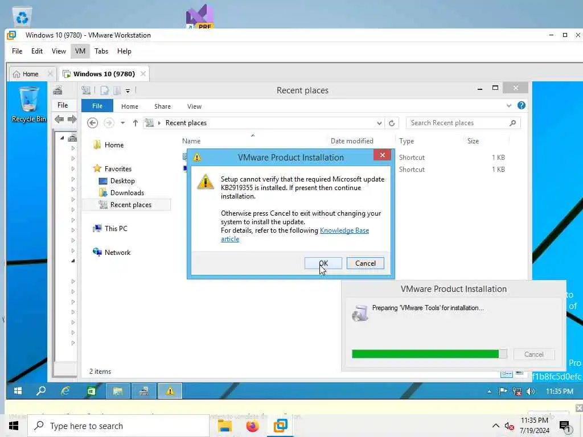Go back in Recent places Explorer

click(x=93, y=123)
